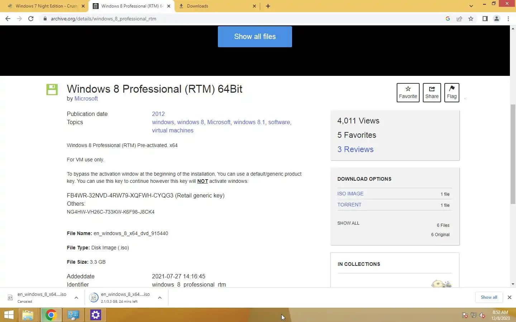Click the Share button on the item
This screenshot has height=322, width=516.
[x=432, y=93]
